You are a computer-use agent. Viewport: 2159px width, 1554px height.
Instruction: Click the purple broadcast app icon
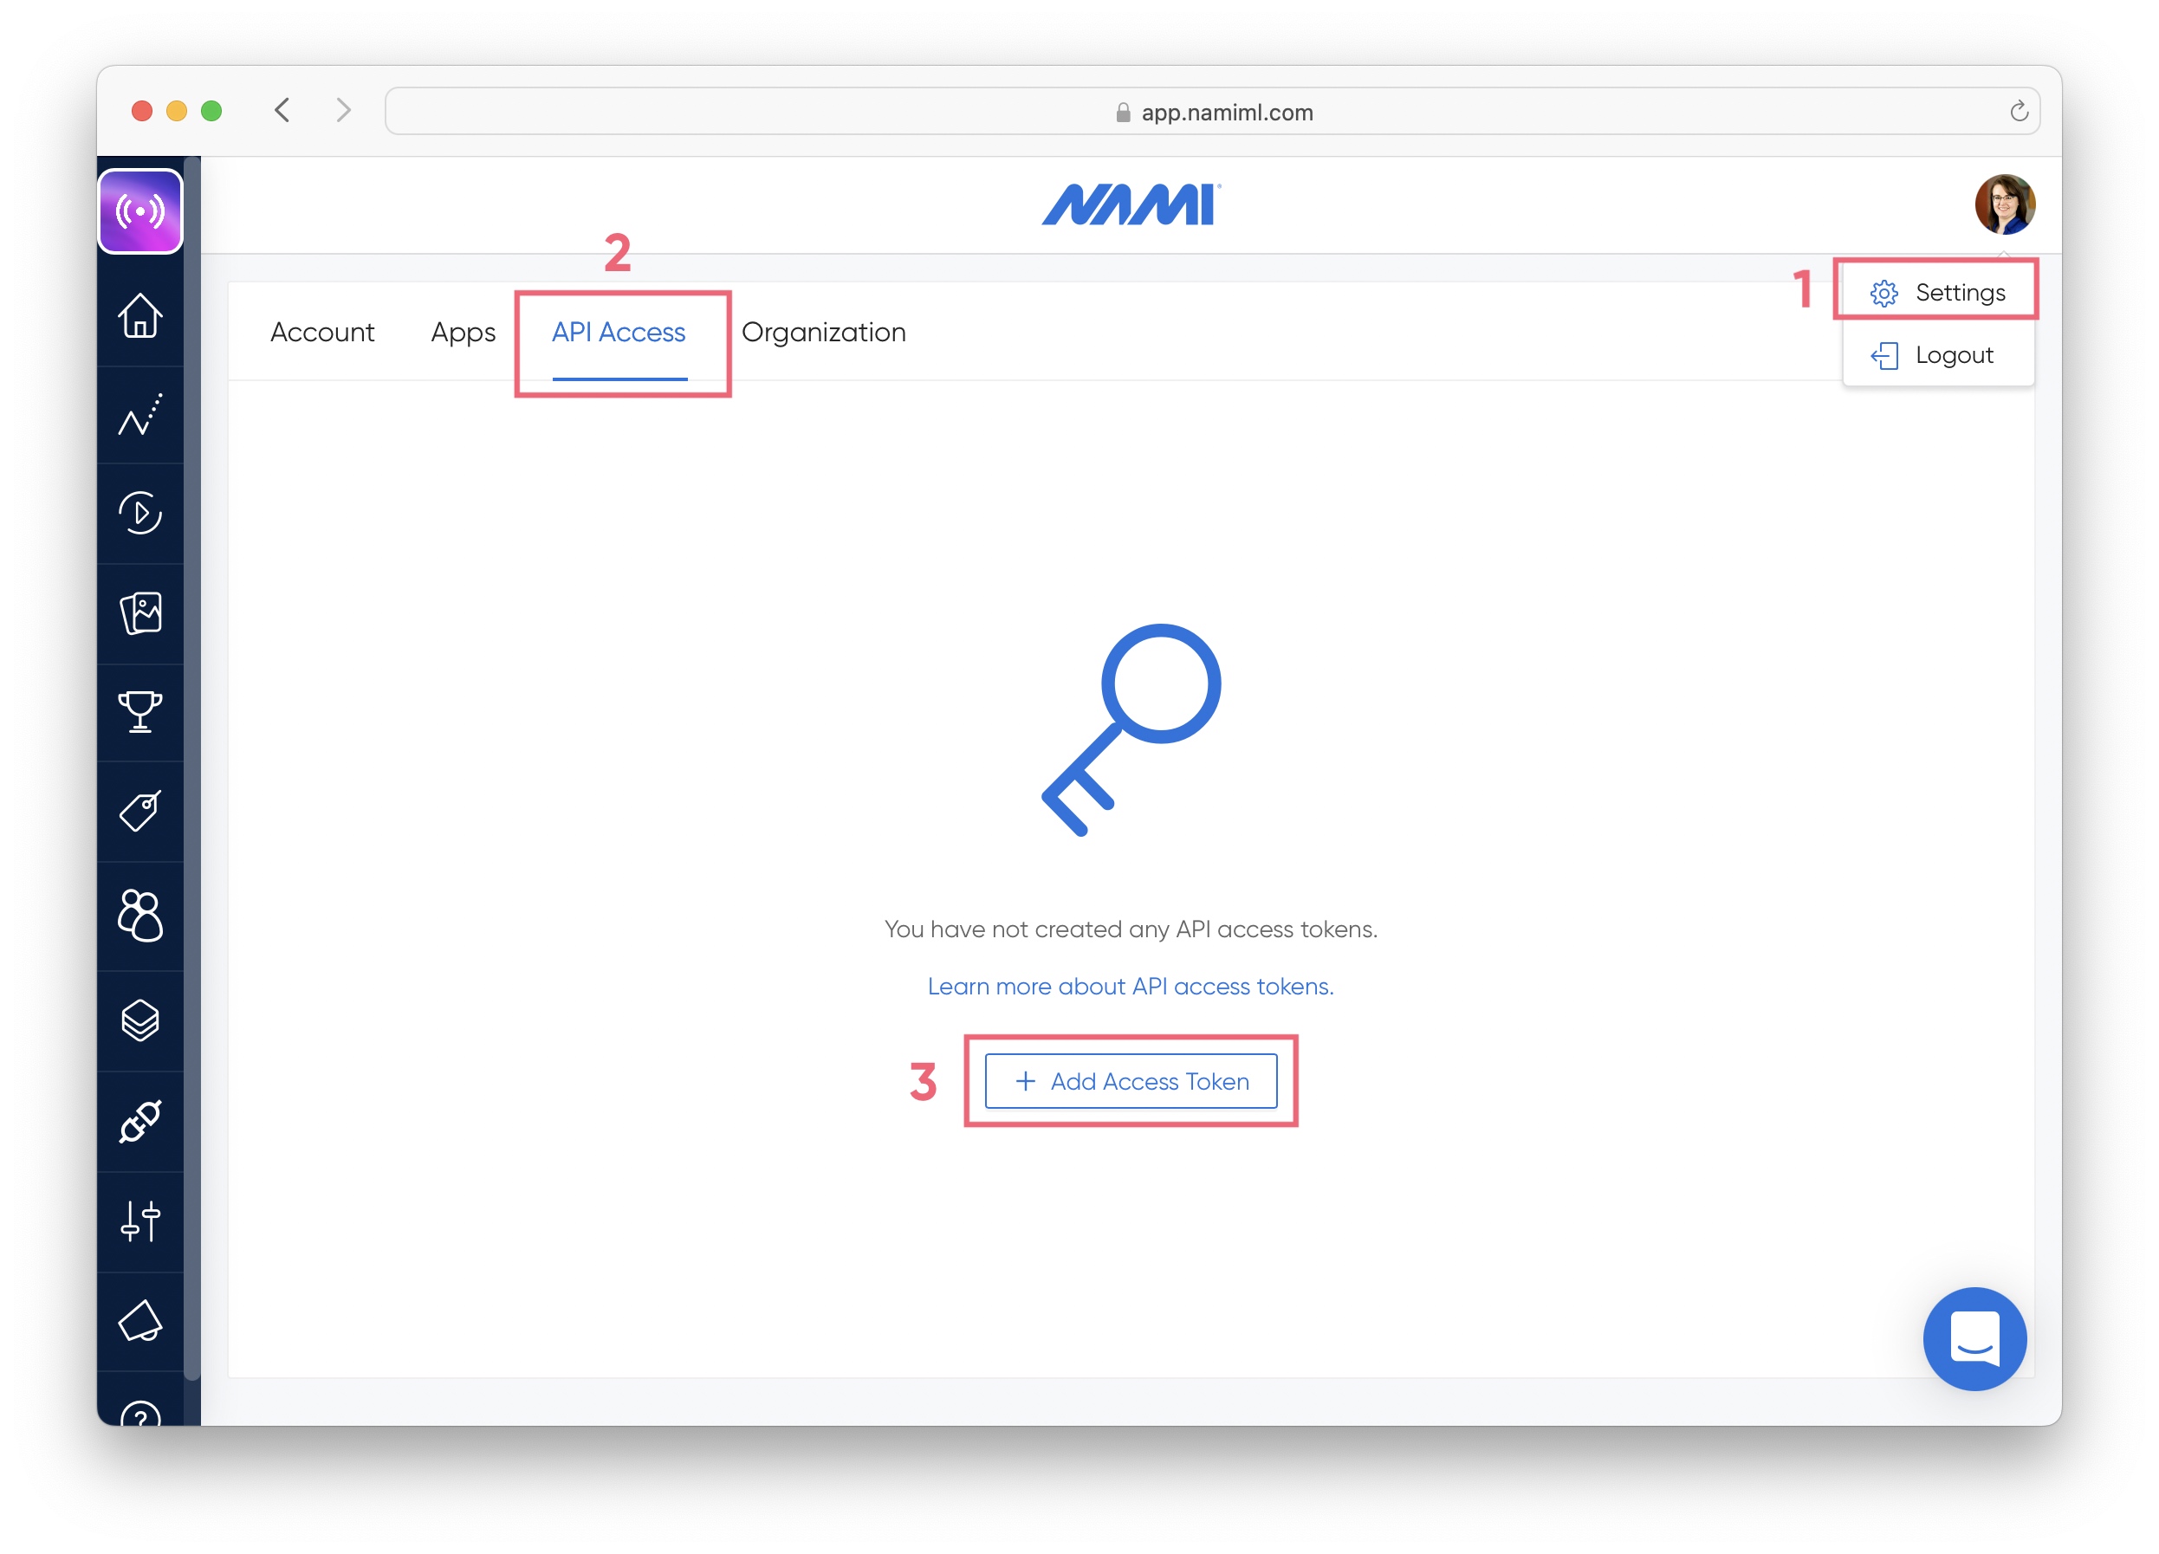pyautogui.click(x=140, y=211)
